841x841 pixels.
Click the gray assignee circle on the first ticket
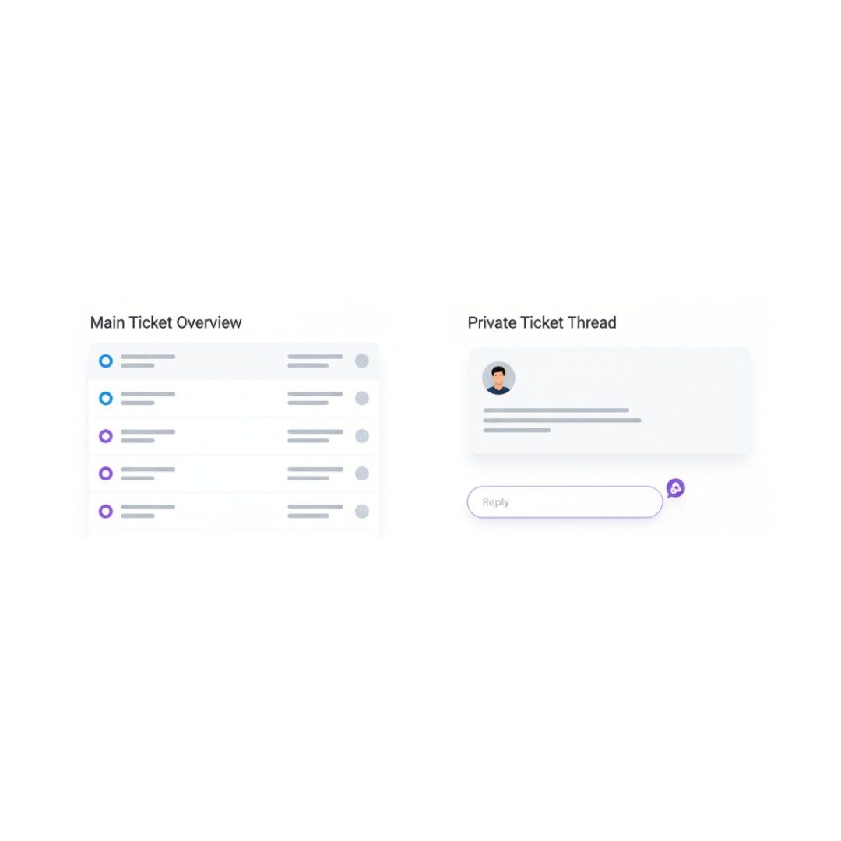[362, 361]
